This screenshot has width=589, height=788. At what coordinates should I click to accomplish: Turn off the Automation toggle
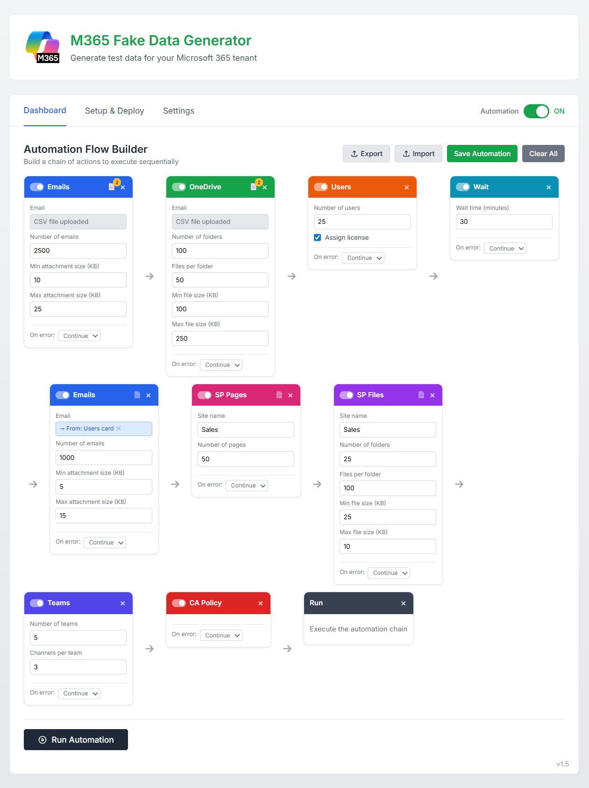point(536,111)
